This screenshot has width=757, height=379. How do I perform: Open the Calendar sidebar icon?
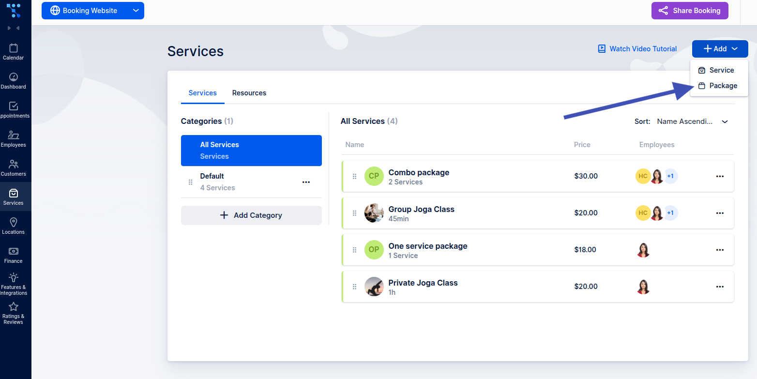point(14,52)
